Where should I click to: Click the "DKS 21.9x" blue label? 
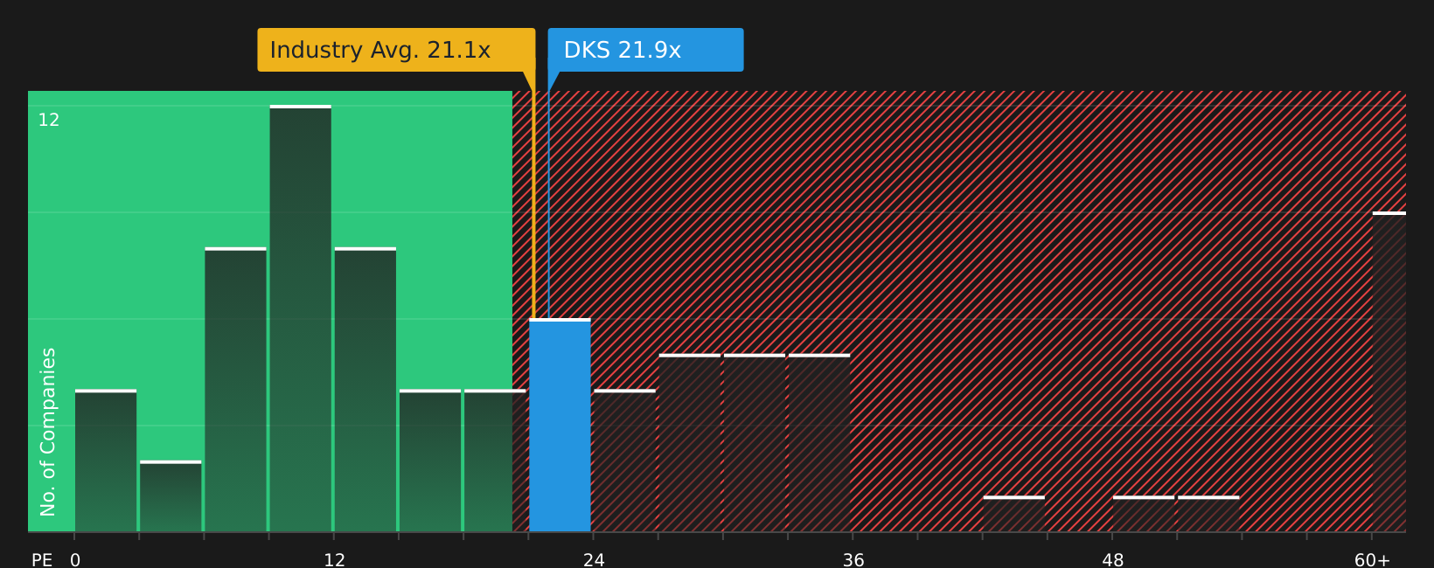[x=645, y=50]
